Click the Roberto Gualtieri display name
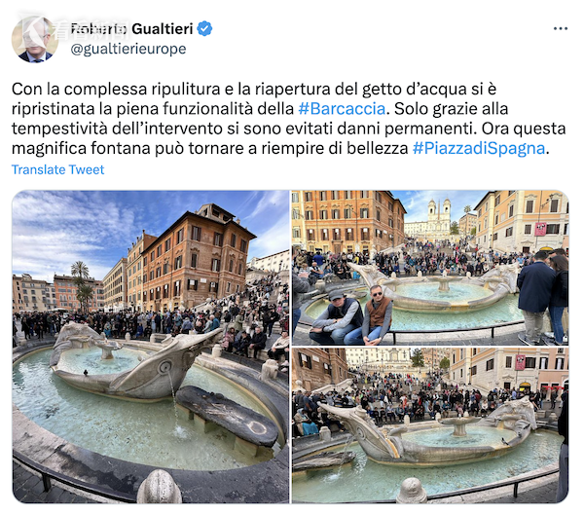The width and height of the screenshot is (584, 515). [x=131, y=28]
